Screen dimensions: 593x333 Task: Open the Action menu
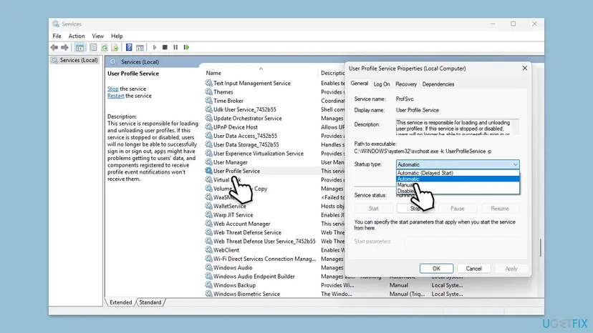pyautogui.click(x=77, y=36)
